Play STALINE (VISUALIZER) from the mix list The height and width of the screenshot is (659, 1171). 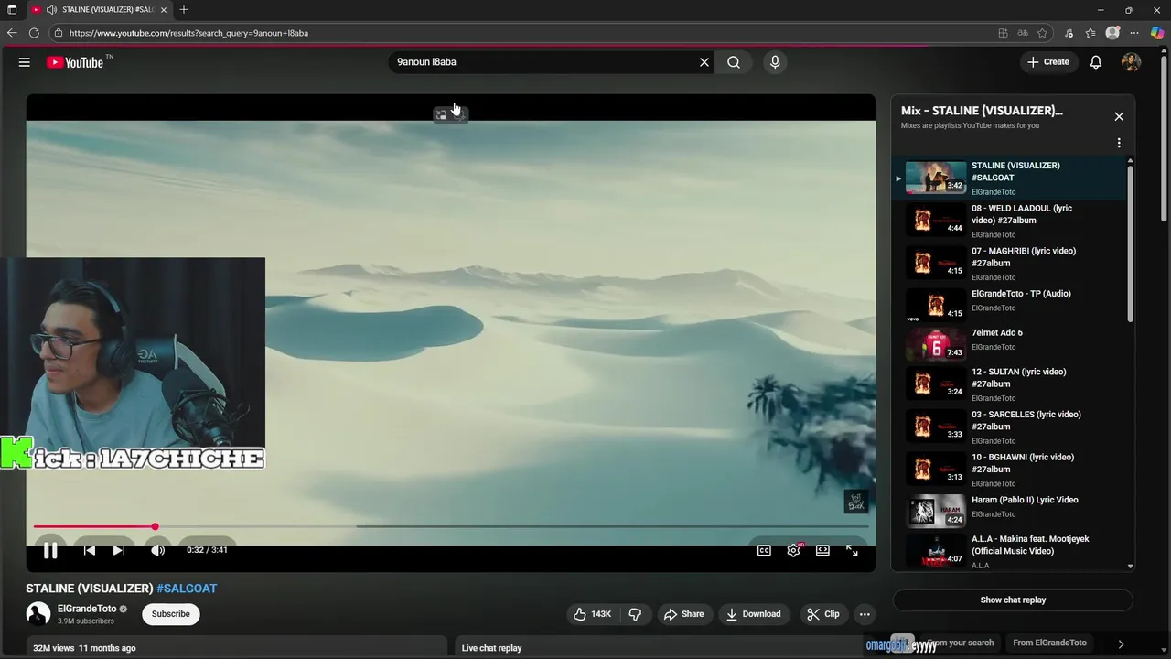[1009, 178]
